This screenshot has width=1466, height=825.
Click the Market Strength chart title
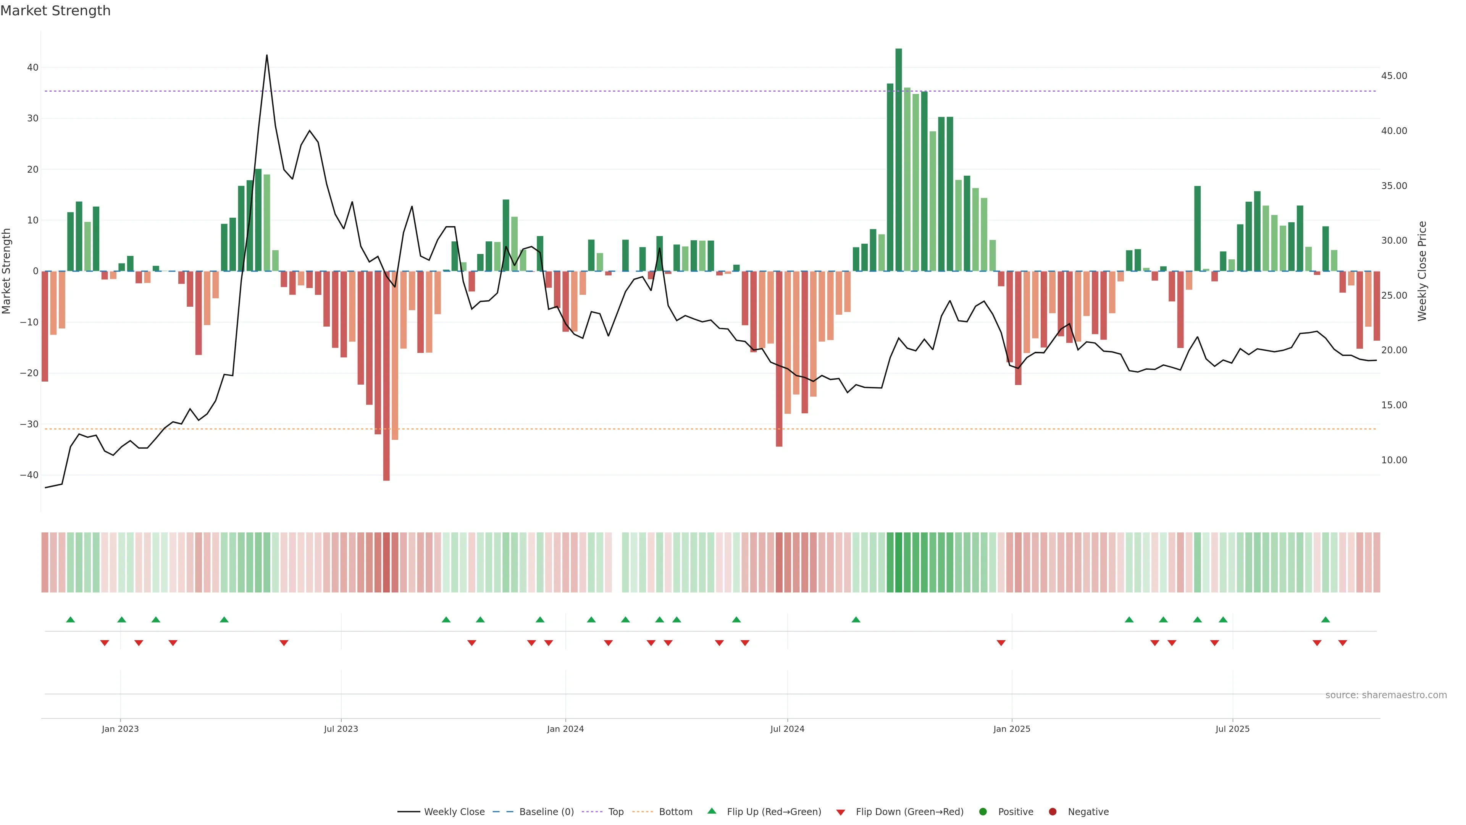click(55, 11)
